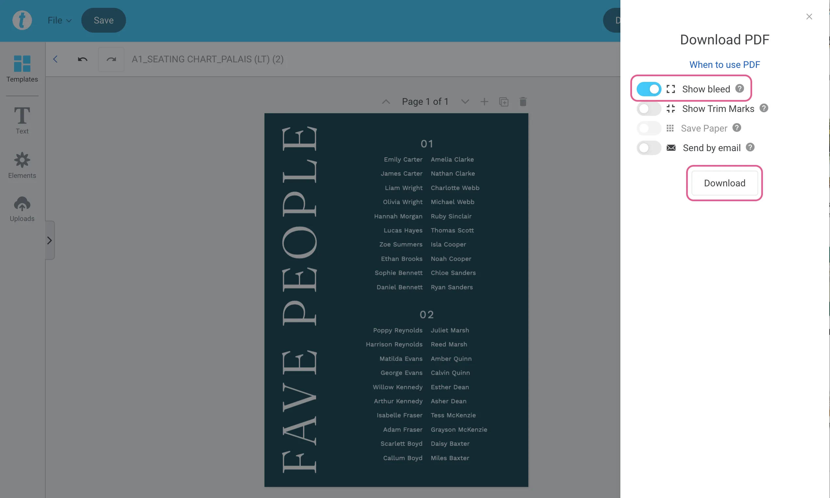830x498 pixels.
Task: Expand the collapsed side panel chevron
Action: pyautogui.click(x=50, y=240)
